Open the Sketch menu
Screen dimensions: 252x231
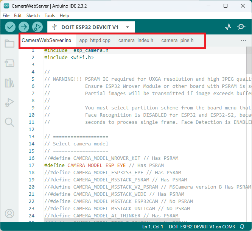click(33, 16)
